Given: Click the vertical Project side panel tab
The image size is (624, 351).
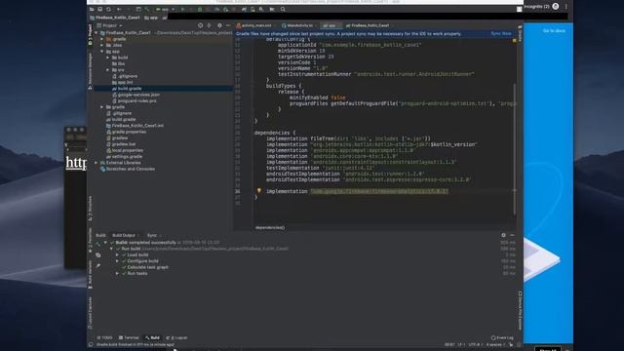Looking at the screenshot, I should (x=90, y=34).
